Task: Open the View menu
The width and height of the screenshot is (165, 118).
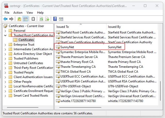Action: pos(30,12)
